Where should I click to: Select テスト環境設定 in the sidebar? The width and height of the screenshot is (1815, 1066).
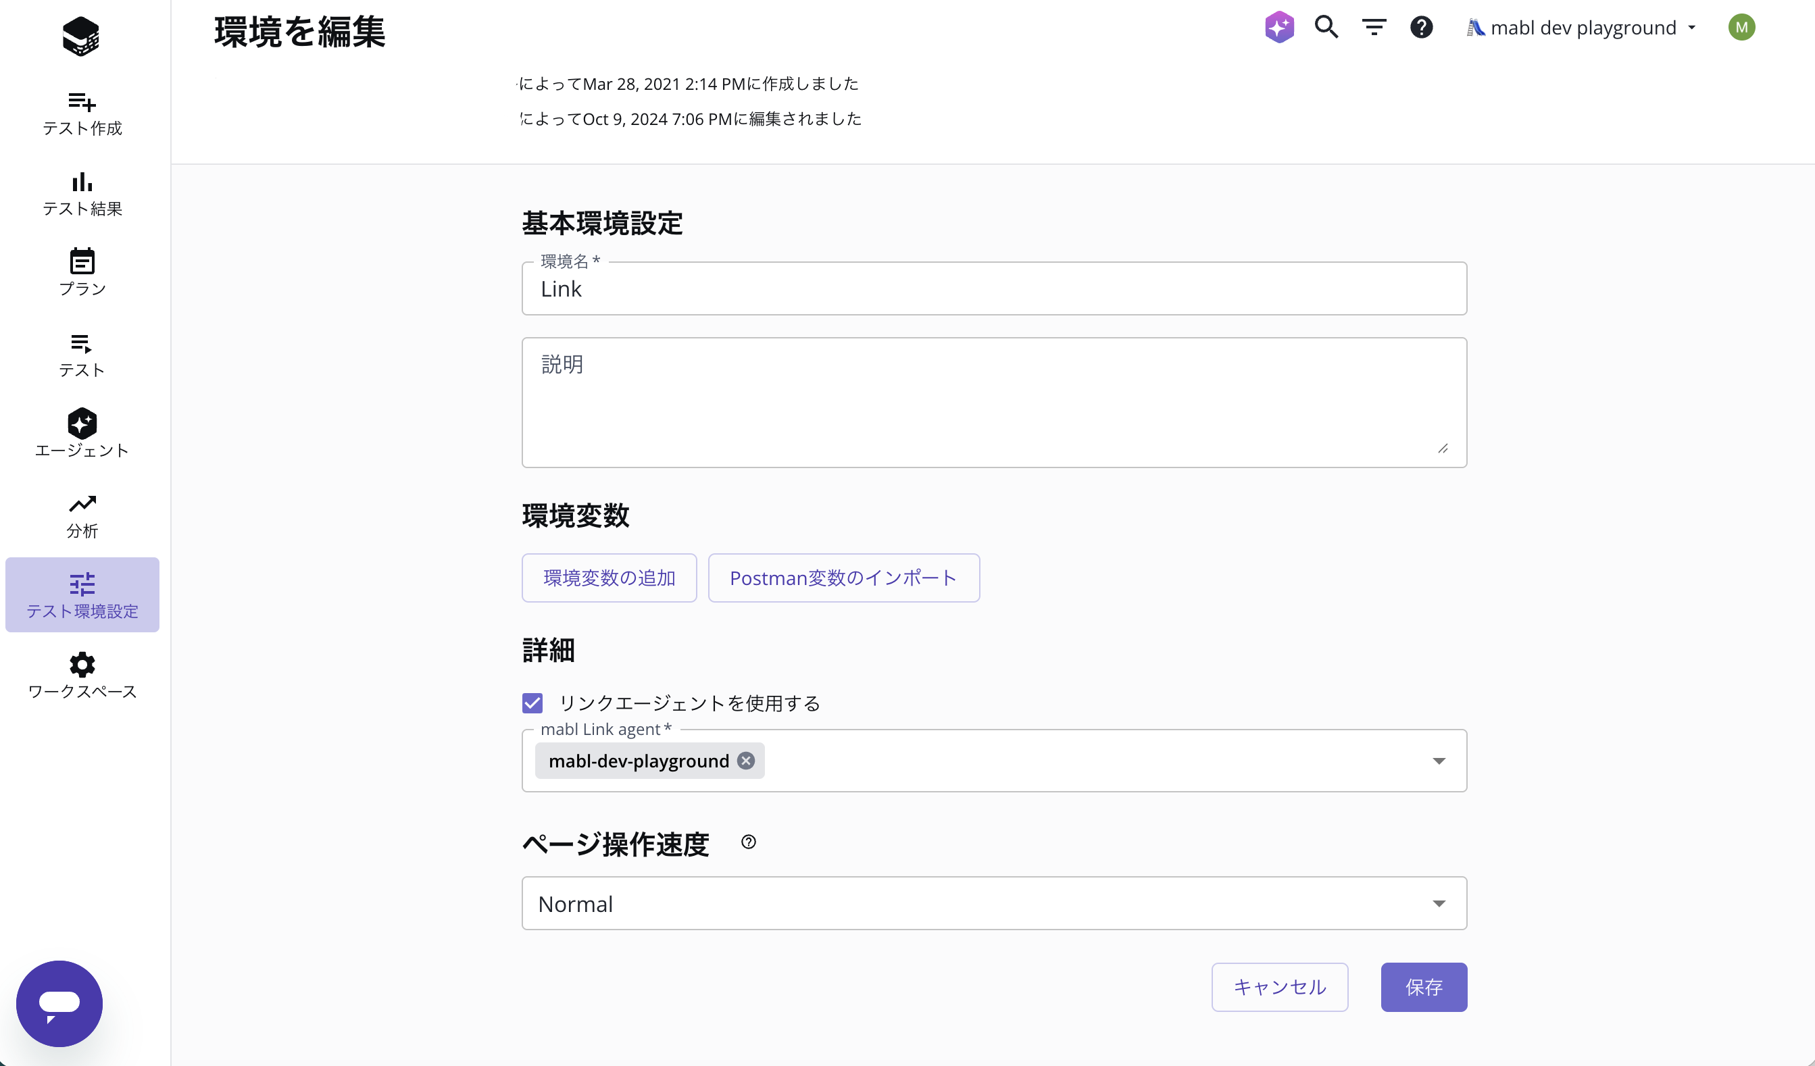coord(82,595)
